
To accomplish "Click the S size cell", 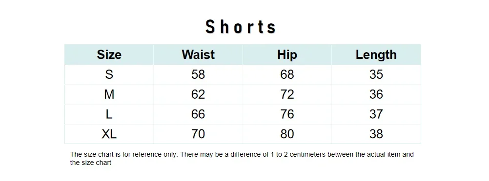I will (x=109, y=74).
